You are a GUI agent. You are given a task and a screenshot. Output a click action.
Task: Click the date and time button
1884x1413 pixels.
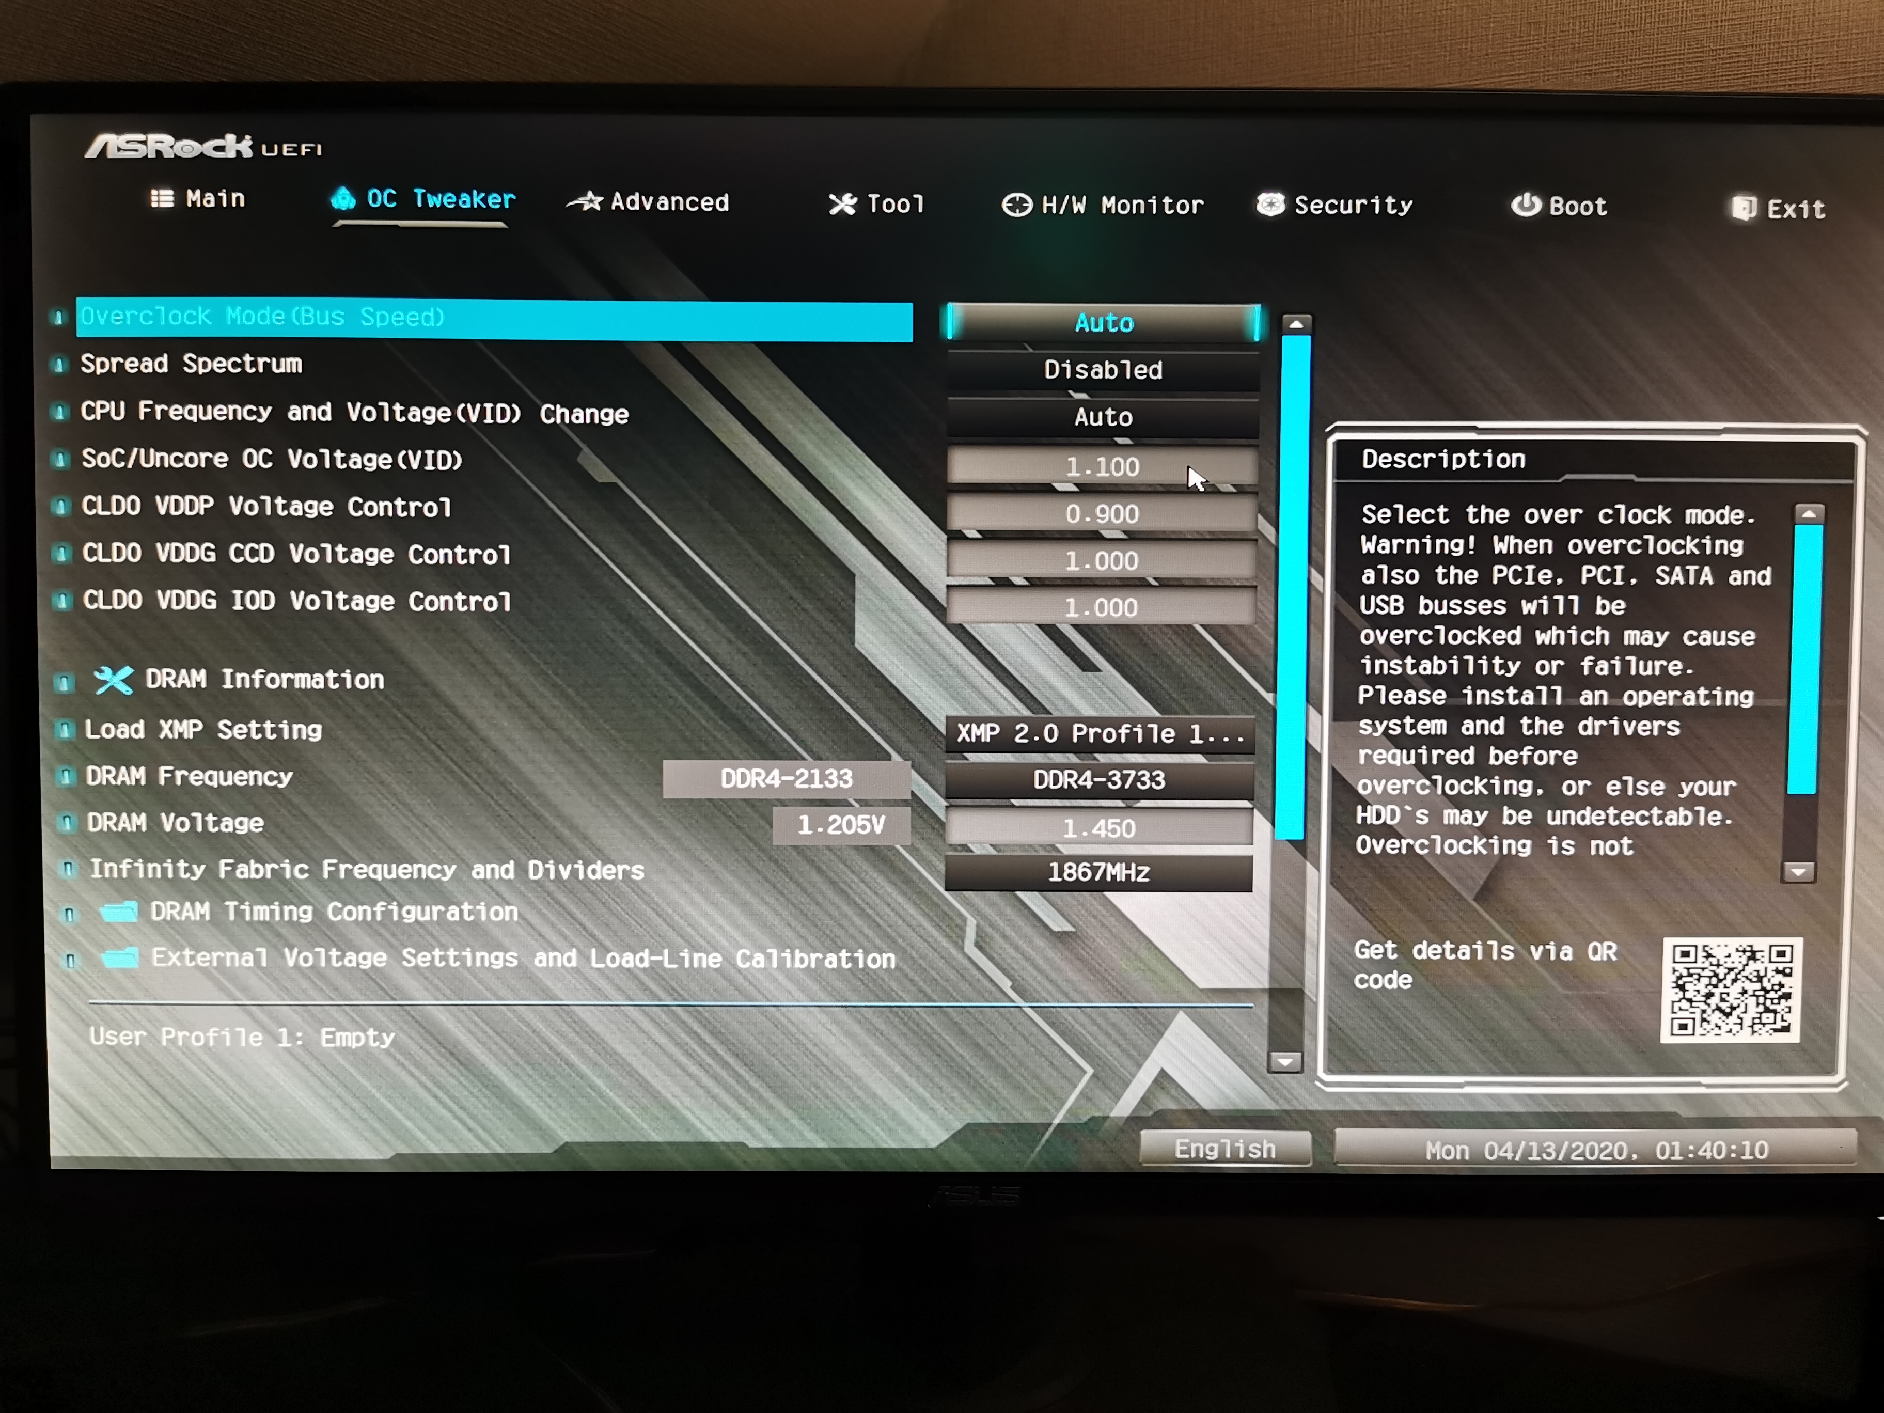[x=1595, y=1151]
